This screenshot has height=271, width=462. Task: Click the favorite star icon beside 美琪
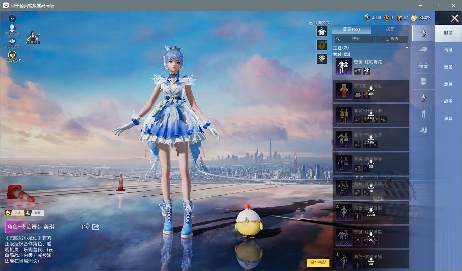86,227
